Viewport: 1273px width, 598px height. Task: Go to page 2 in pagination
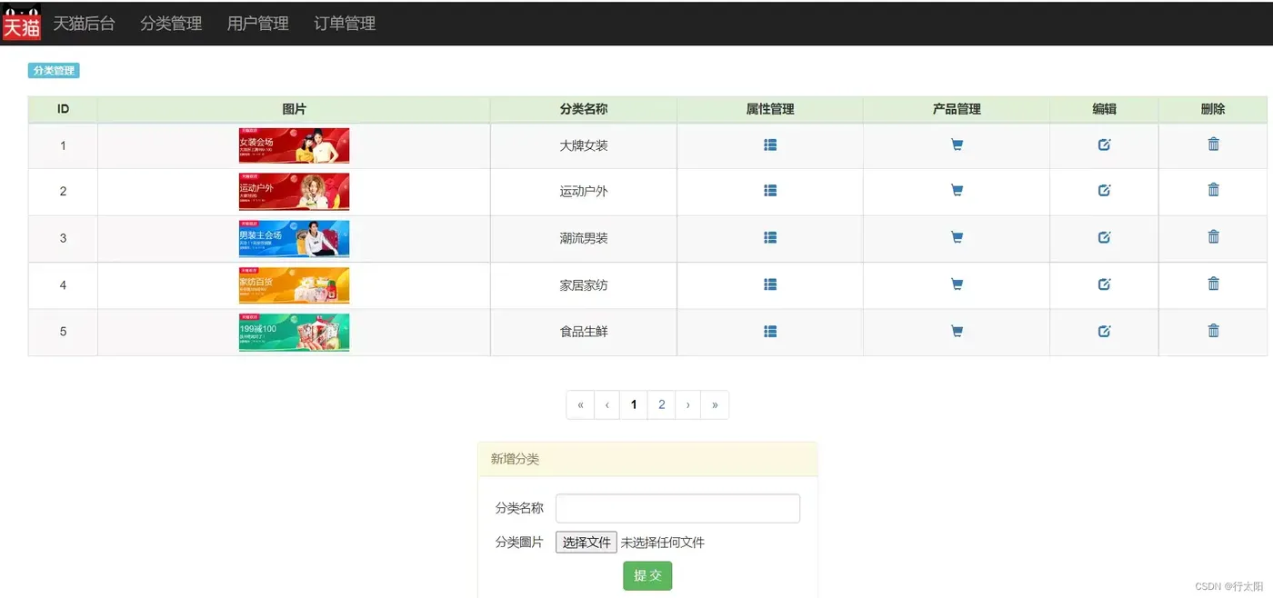coord(661,405)
